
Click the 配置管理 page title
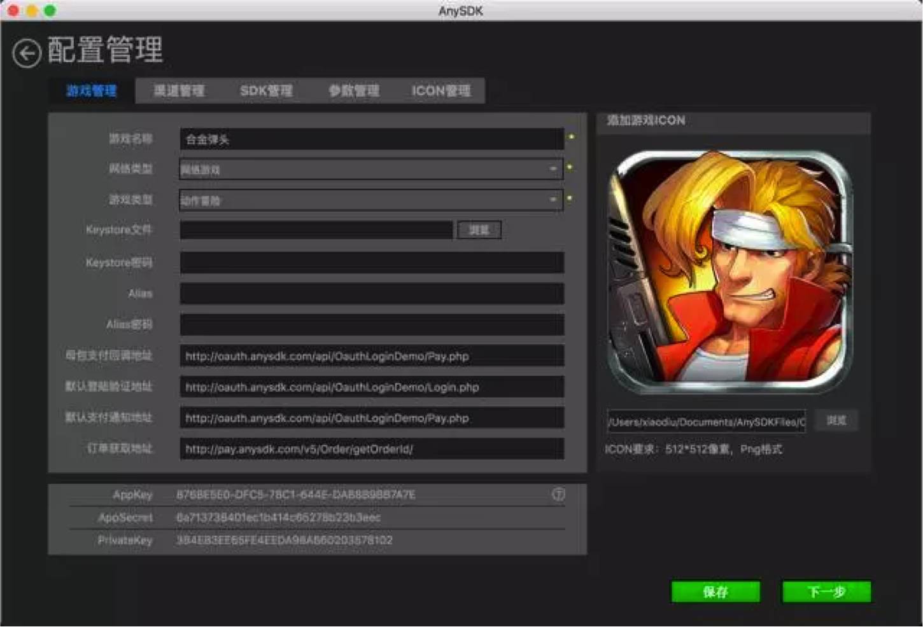coord(105,50)
